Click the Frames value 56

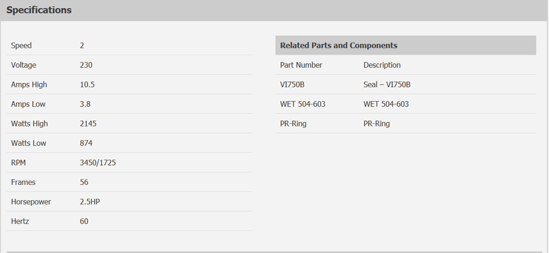point(84,183)
